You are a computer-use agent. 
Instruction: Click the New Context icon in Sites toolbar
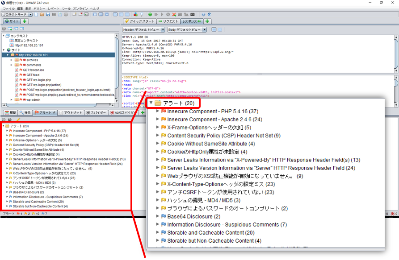pyautogui.click(x=10, y=29)
